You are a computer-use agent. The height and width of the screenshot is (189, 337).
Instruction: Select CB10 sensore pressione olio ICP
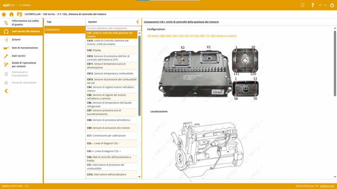tap(112, 58)
